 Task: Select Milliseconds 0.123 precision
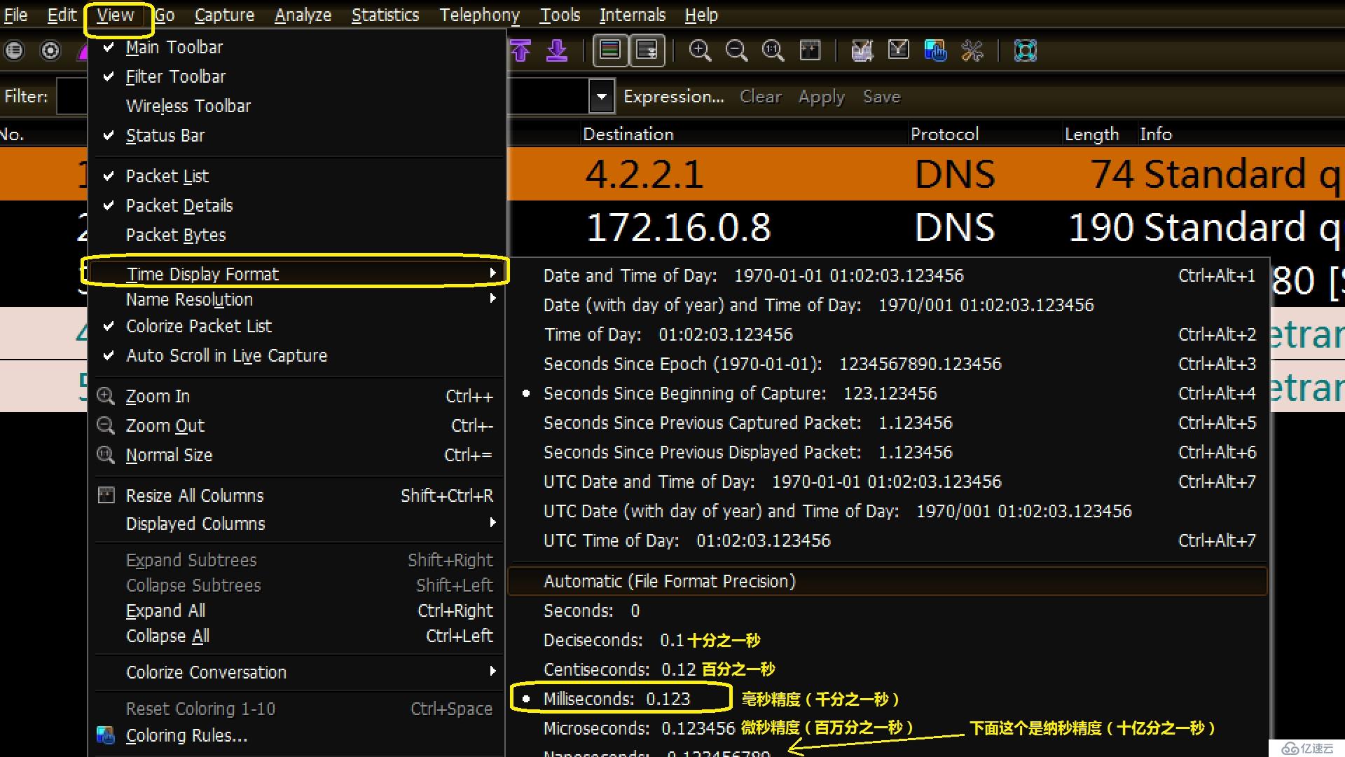(888, 700)
